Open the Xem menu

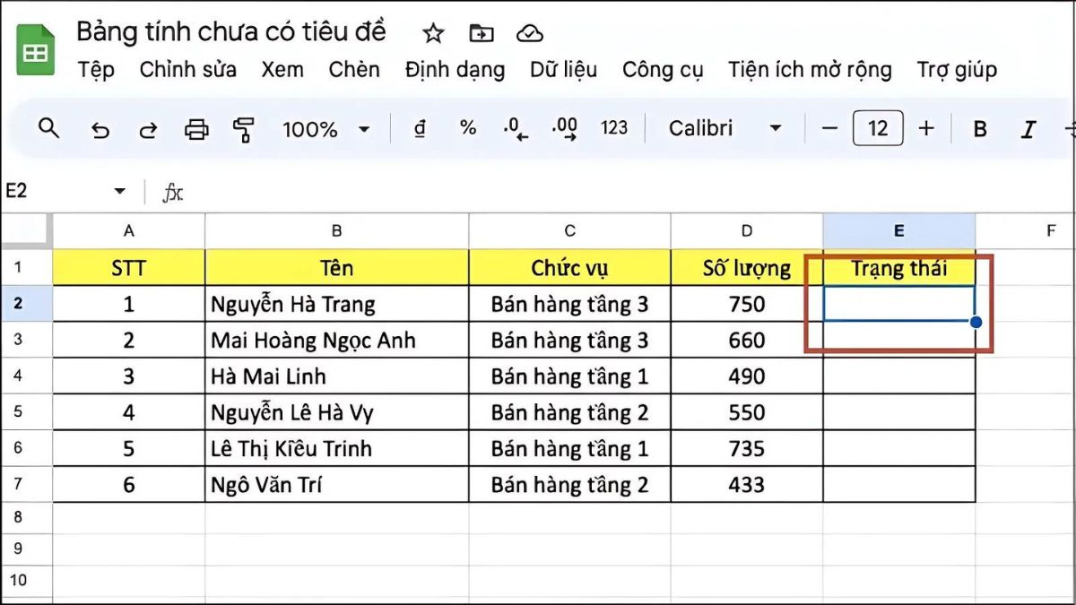click(282, 70)
